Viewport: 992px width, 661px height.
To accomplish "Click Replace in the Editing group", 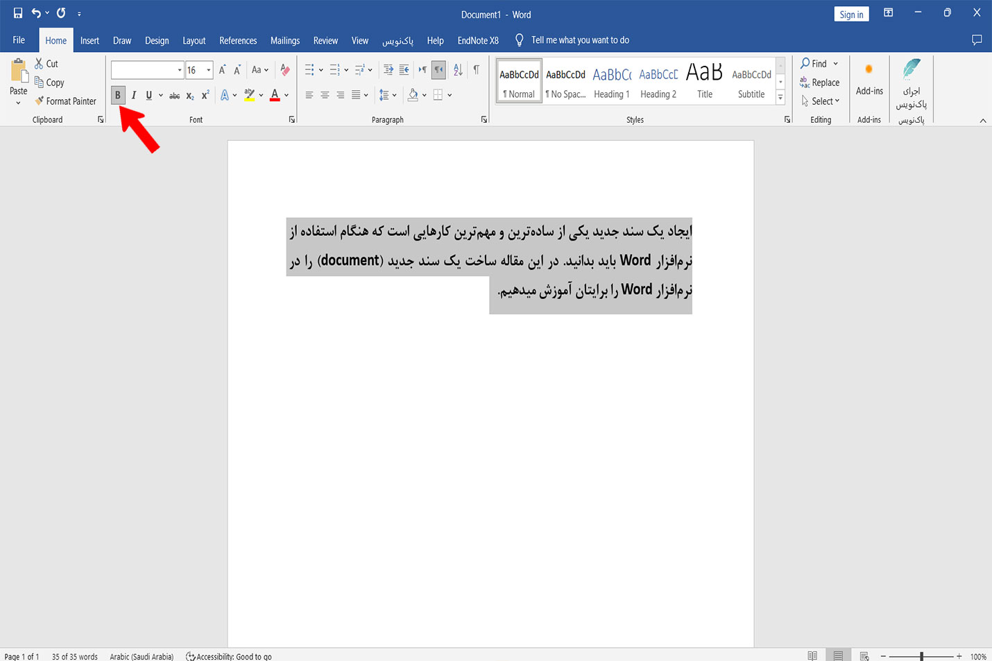I will click(x=819, y=83).
